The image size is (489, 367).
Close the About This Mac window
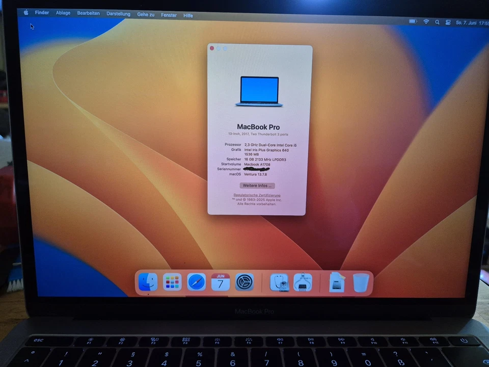click(x=212, y=48)
